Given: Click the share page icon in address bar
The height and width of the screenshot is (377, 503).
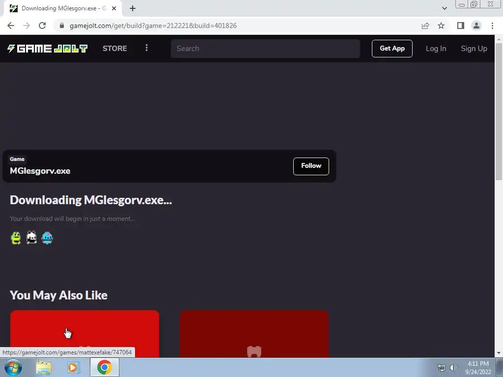Looking at the screenshot, I should [425, 26].
